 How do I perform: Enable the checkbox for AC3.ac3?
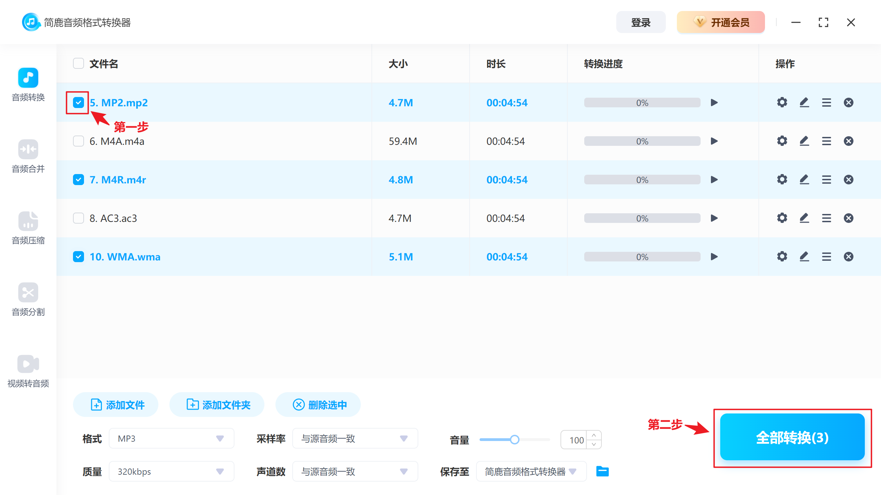pyautogui.click(x=78, y=218)
